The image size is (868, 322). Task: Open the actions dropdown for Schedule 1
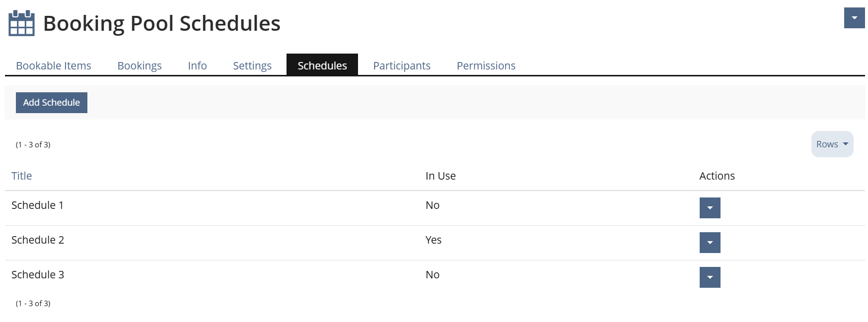(x=710, y=208)
